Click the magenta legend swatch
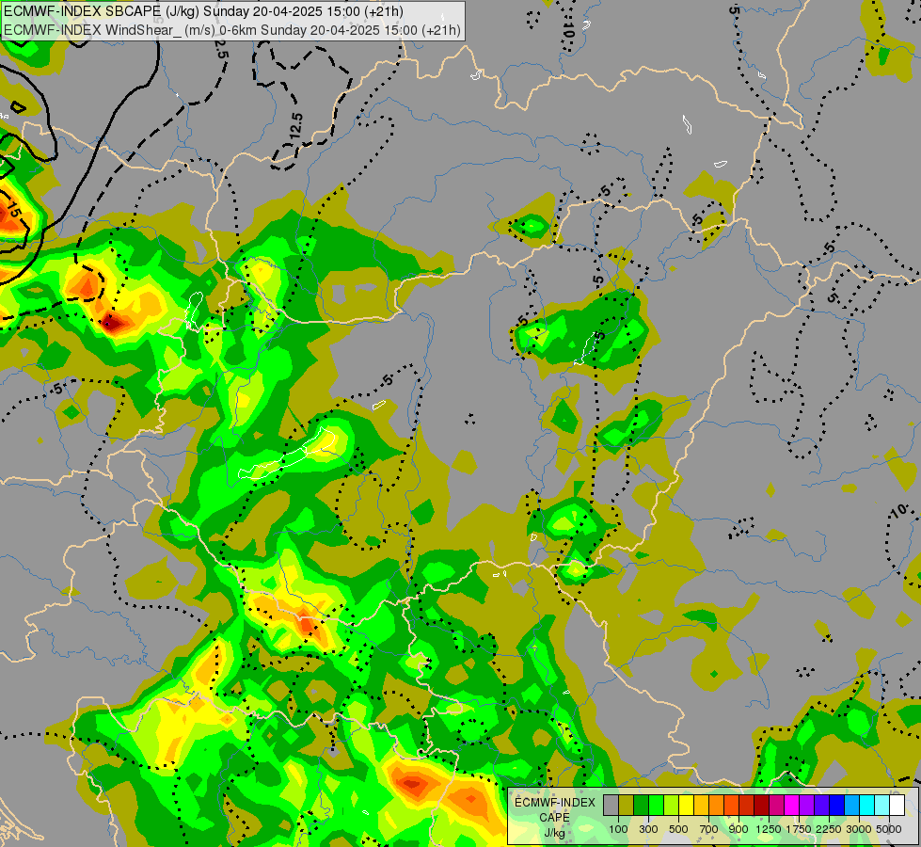 coord(791,806)
